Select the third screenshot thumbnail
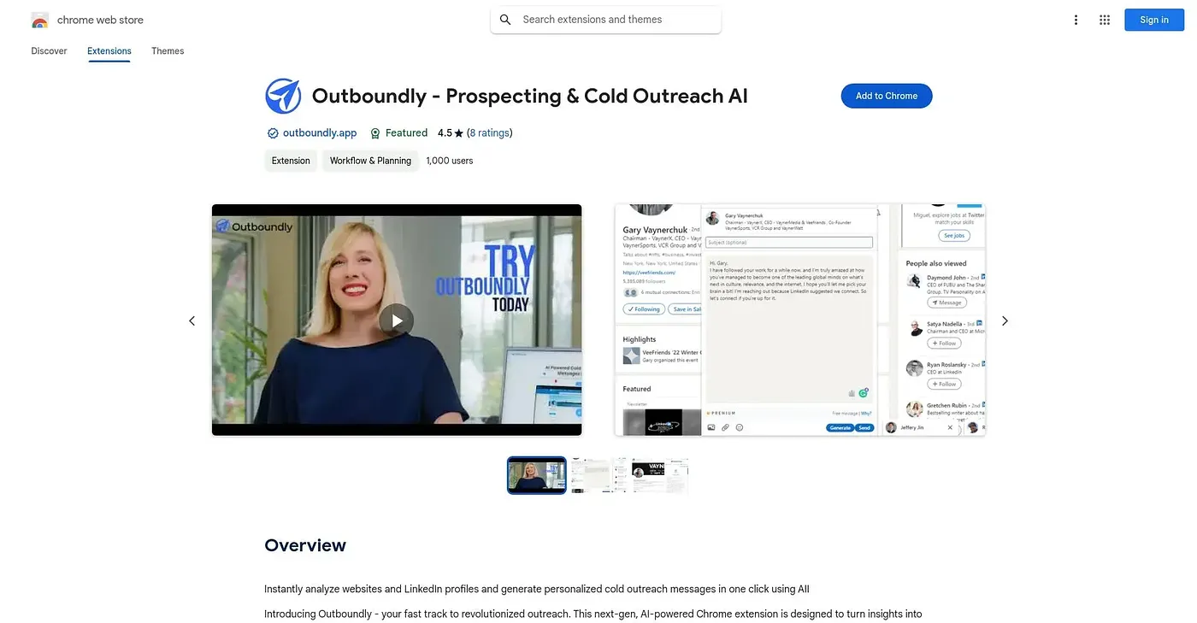This screenshot has width=1197, height=623. point(660,475)
